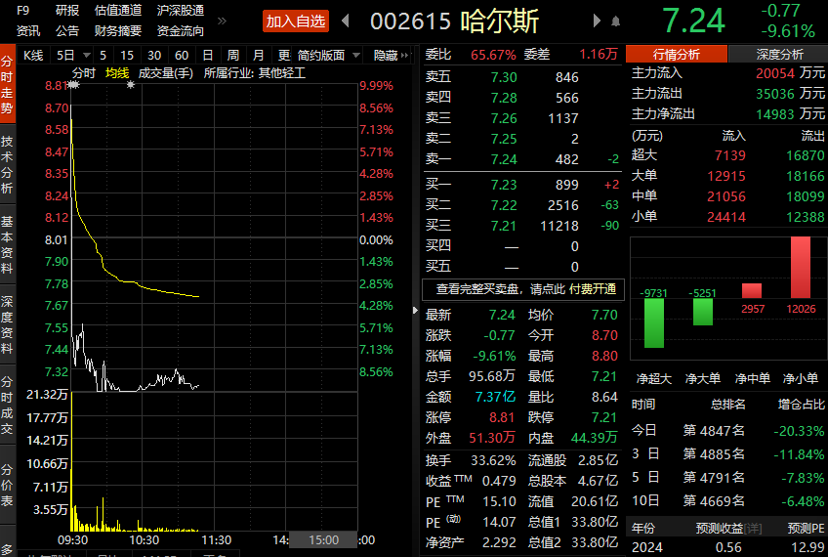Viewport: 828px width, 557px height.
Task: Select 分价表 sidebar tab
Action: 7,485
